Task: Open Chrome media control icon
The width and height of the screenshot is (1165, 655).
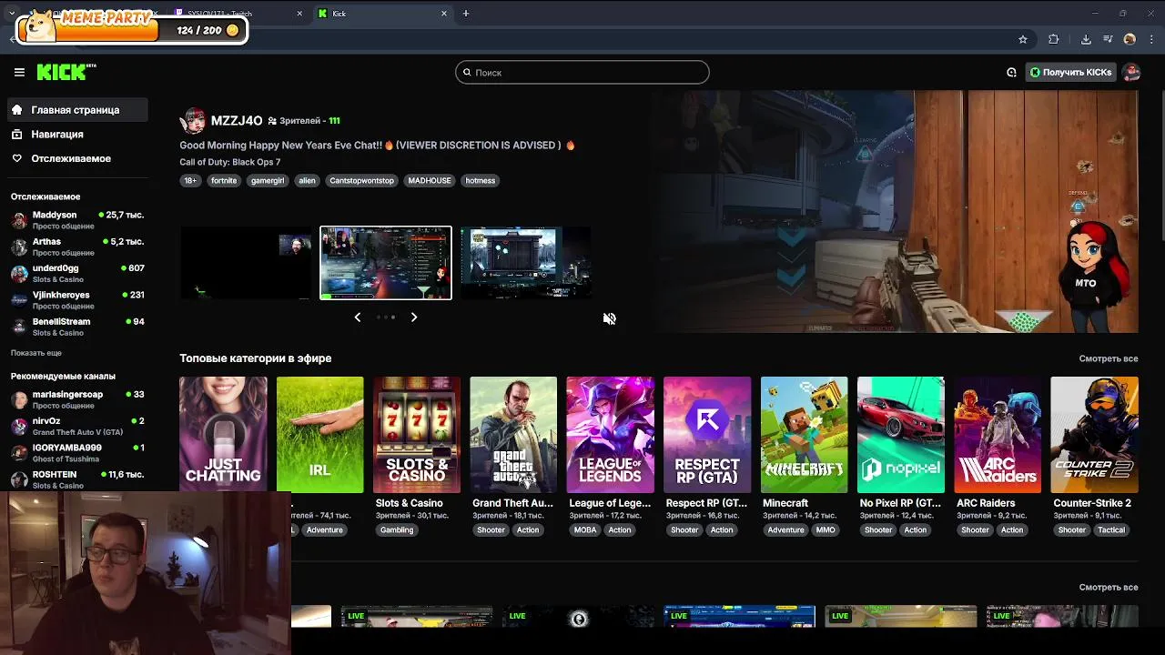Action: (1108, 39)
